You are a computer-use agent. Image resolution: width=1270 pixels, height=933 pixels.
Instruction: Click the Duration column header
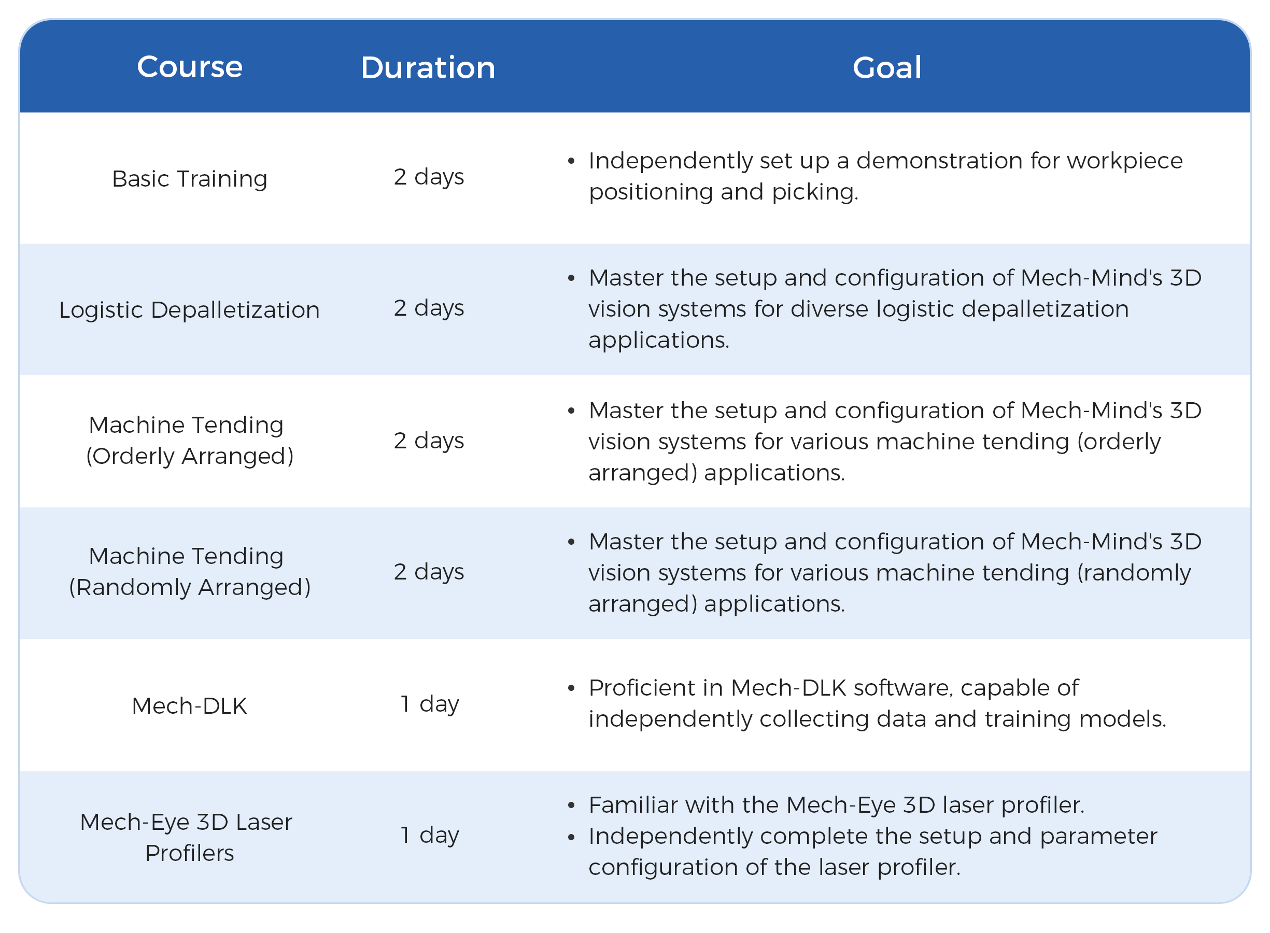(428, 68)
